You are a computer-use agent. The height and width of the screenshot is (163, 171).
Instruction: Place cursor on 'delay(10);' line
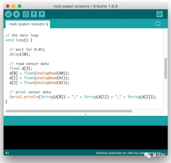(20, 54)
